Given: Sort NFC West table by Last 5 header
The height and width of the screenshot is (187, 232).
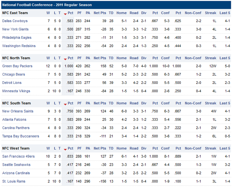Looking at the screenshot, I should click(225, 148).
